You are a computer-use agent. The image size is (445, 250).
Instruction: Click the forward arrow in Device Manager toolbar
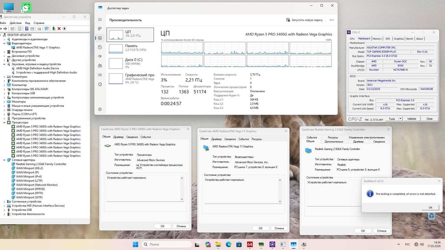click(x=5, y=28)
